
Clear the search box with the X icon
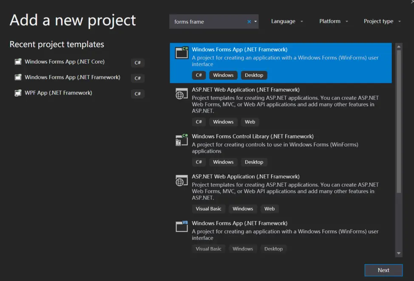(x=249, y=22)
